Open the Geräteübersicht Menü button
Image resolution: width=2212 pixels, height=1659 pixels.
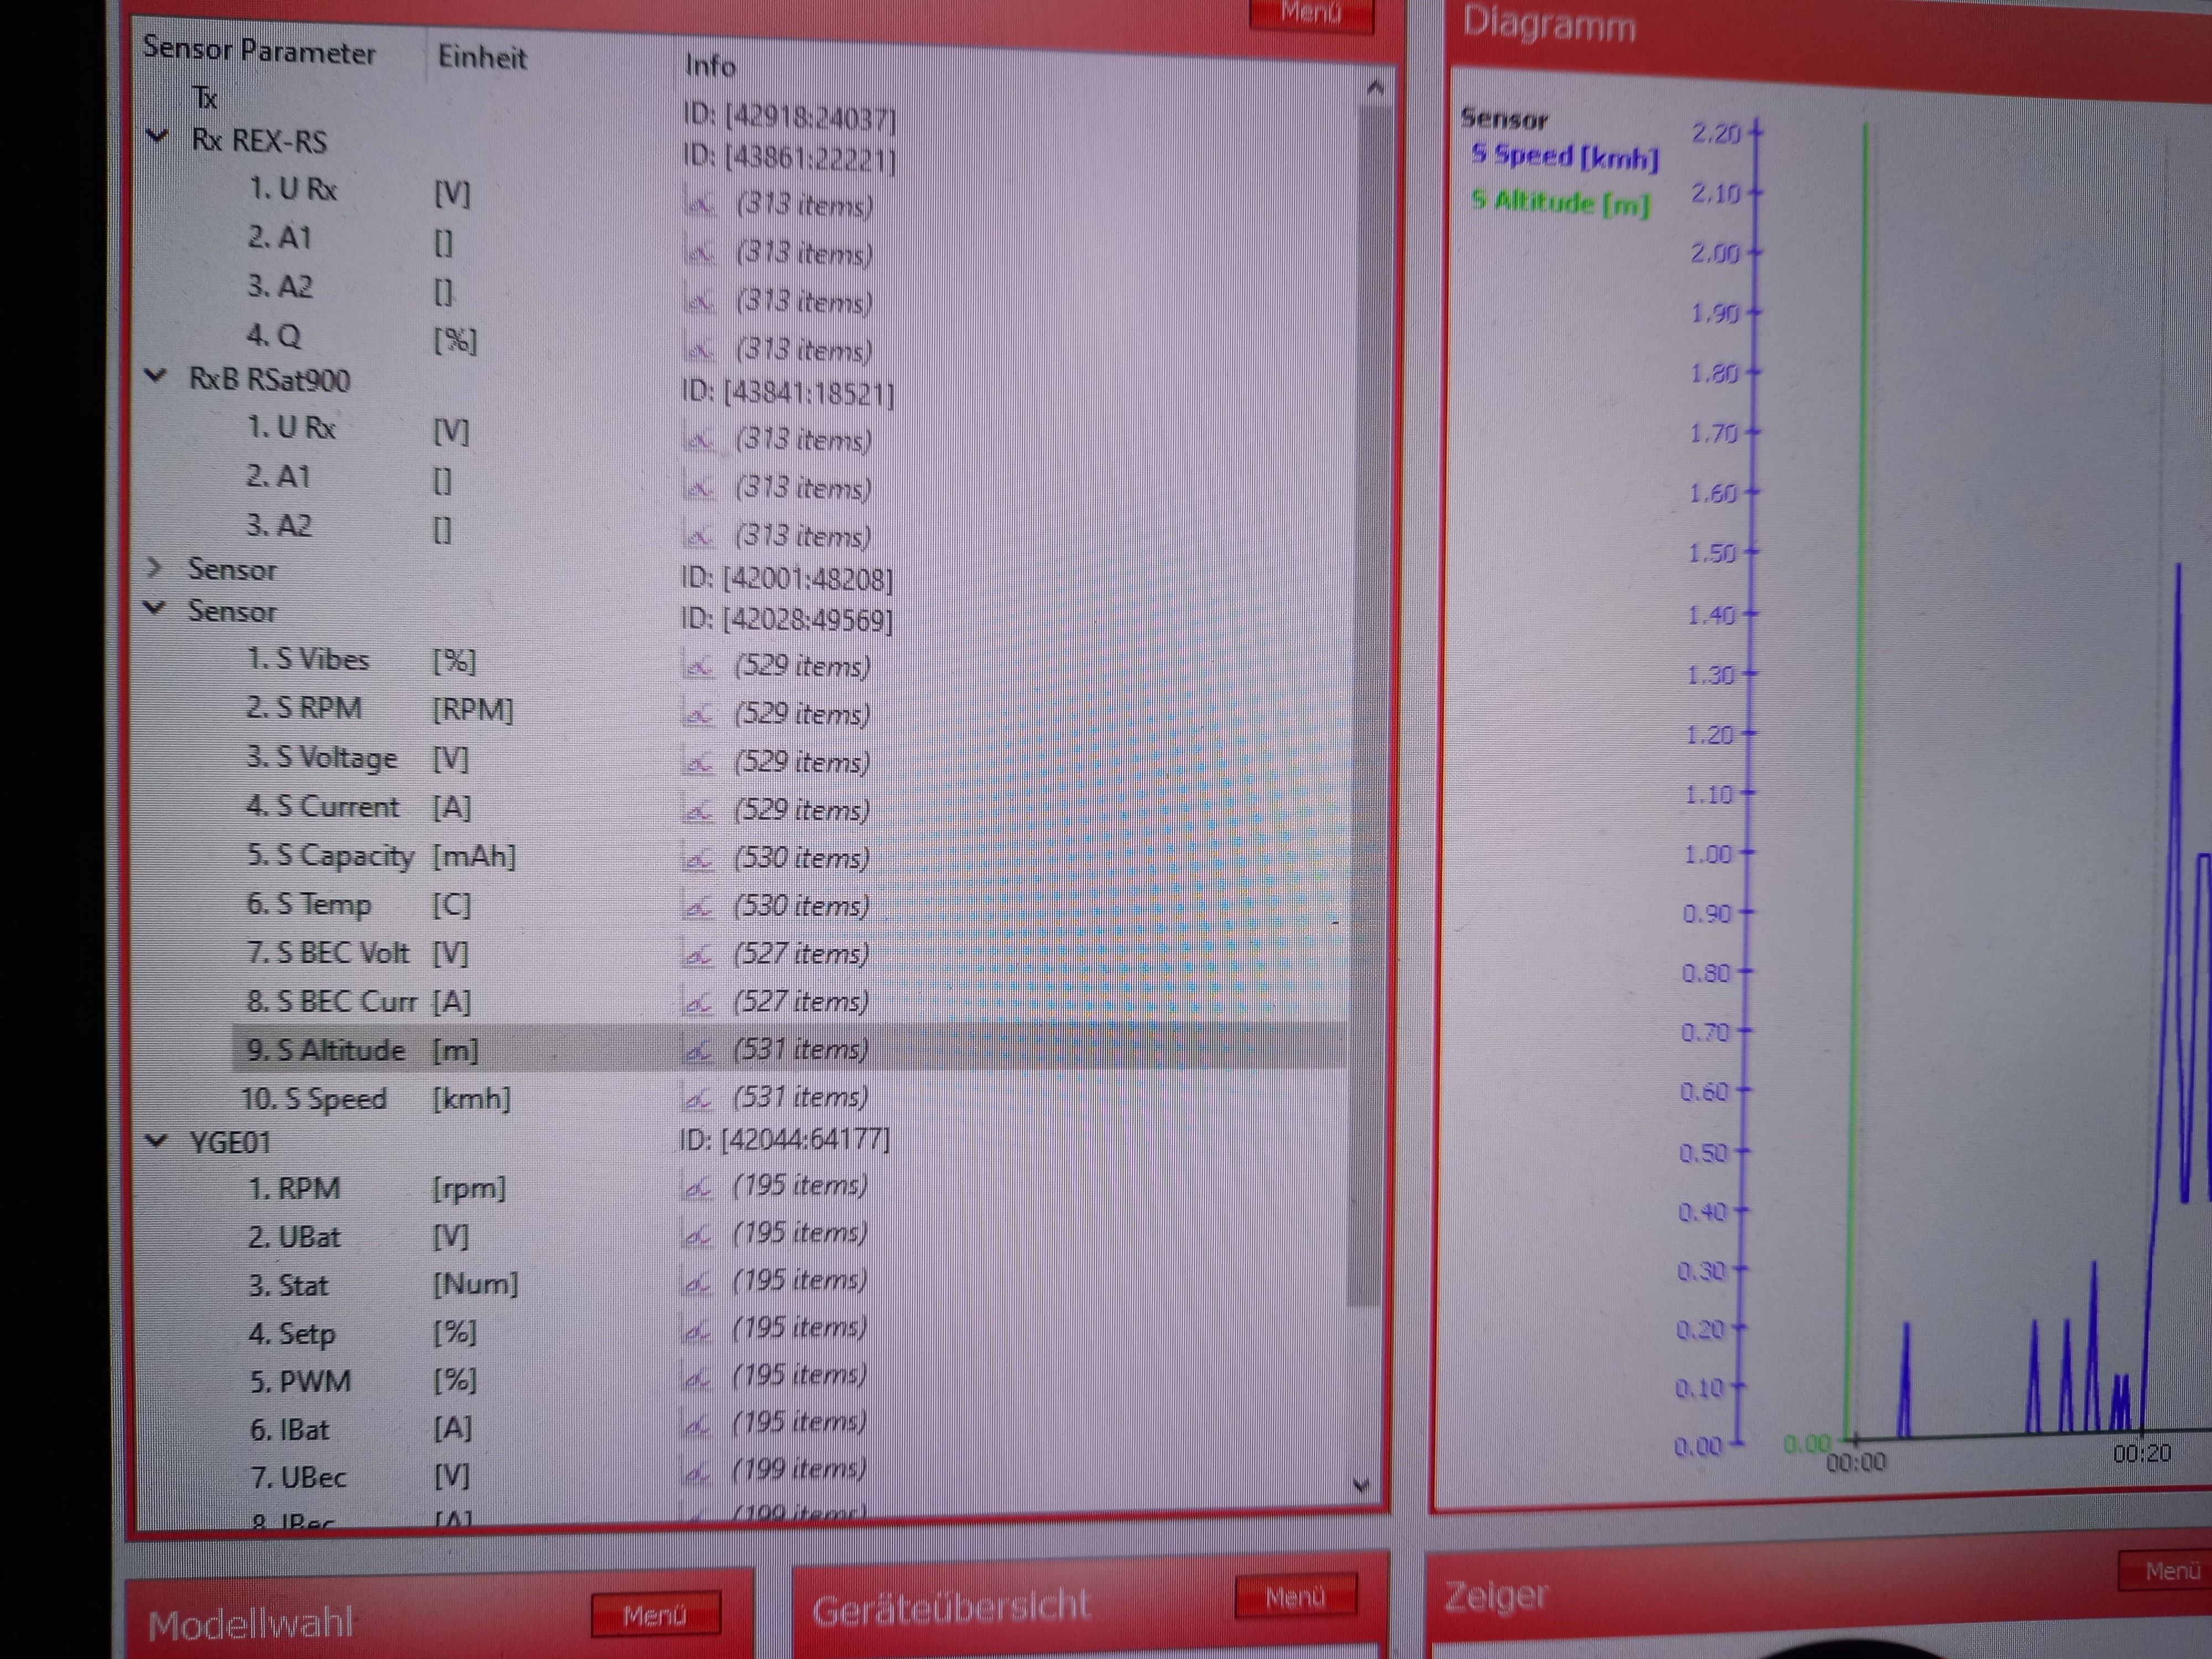1295,1596
